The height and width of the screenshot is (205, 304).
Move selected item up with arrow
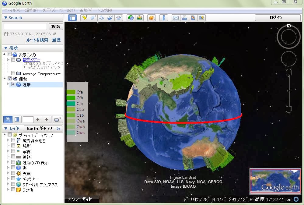tap(38, 119)
